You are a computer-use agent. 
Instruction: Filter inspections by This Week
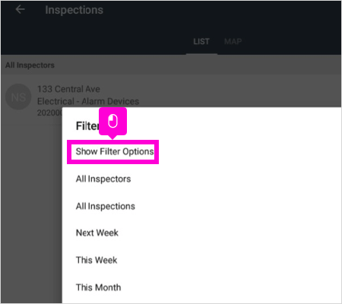point(97,260)
